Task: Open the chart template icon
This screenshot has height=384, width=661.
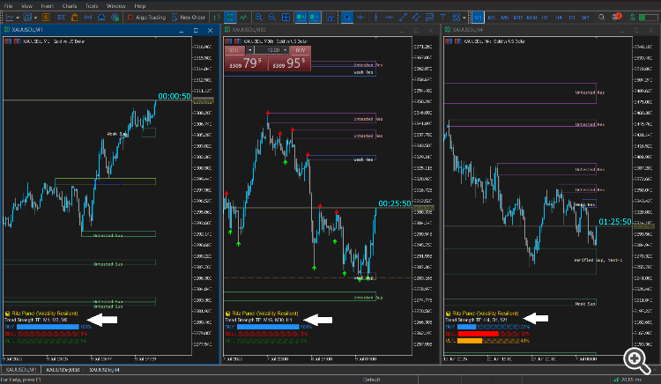Action: click(x=28, y=18)
